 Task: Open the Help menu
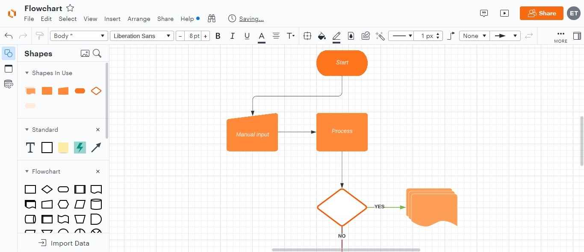pos(187,19)
